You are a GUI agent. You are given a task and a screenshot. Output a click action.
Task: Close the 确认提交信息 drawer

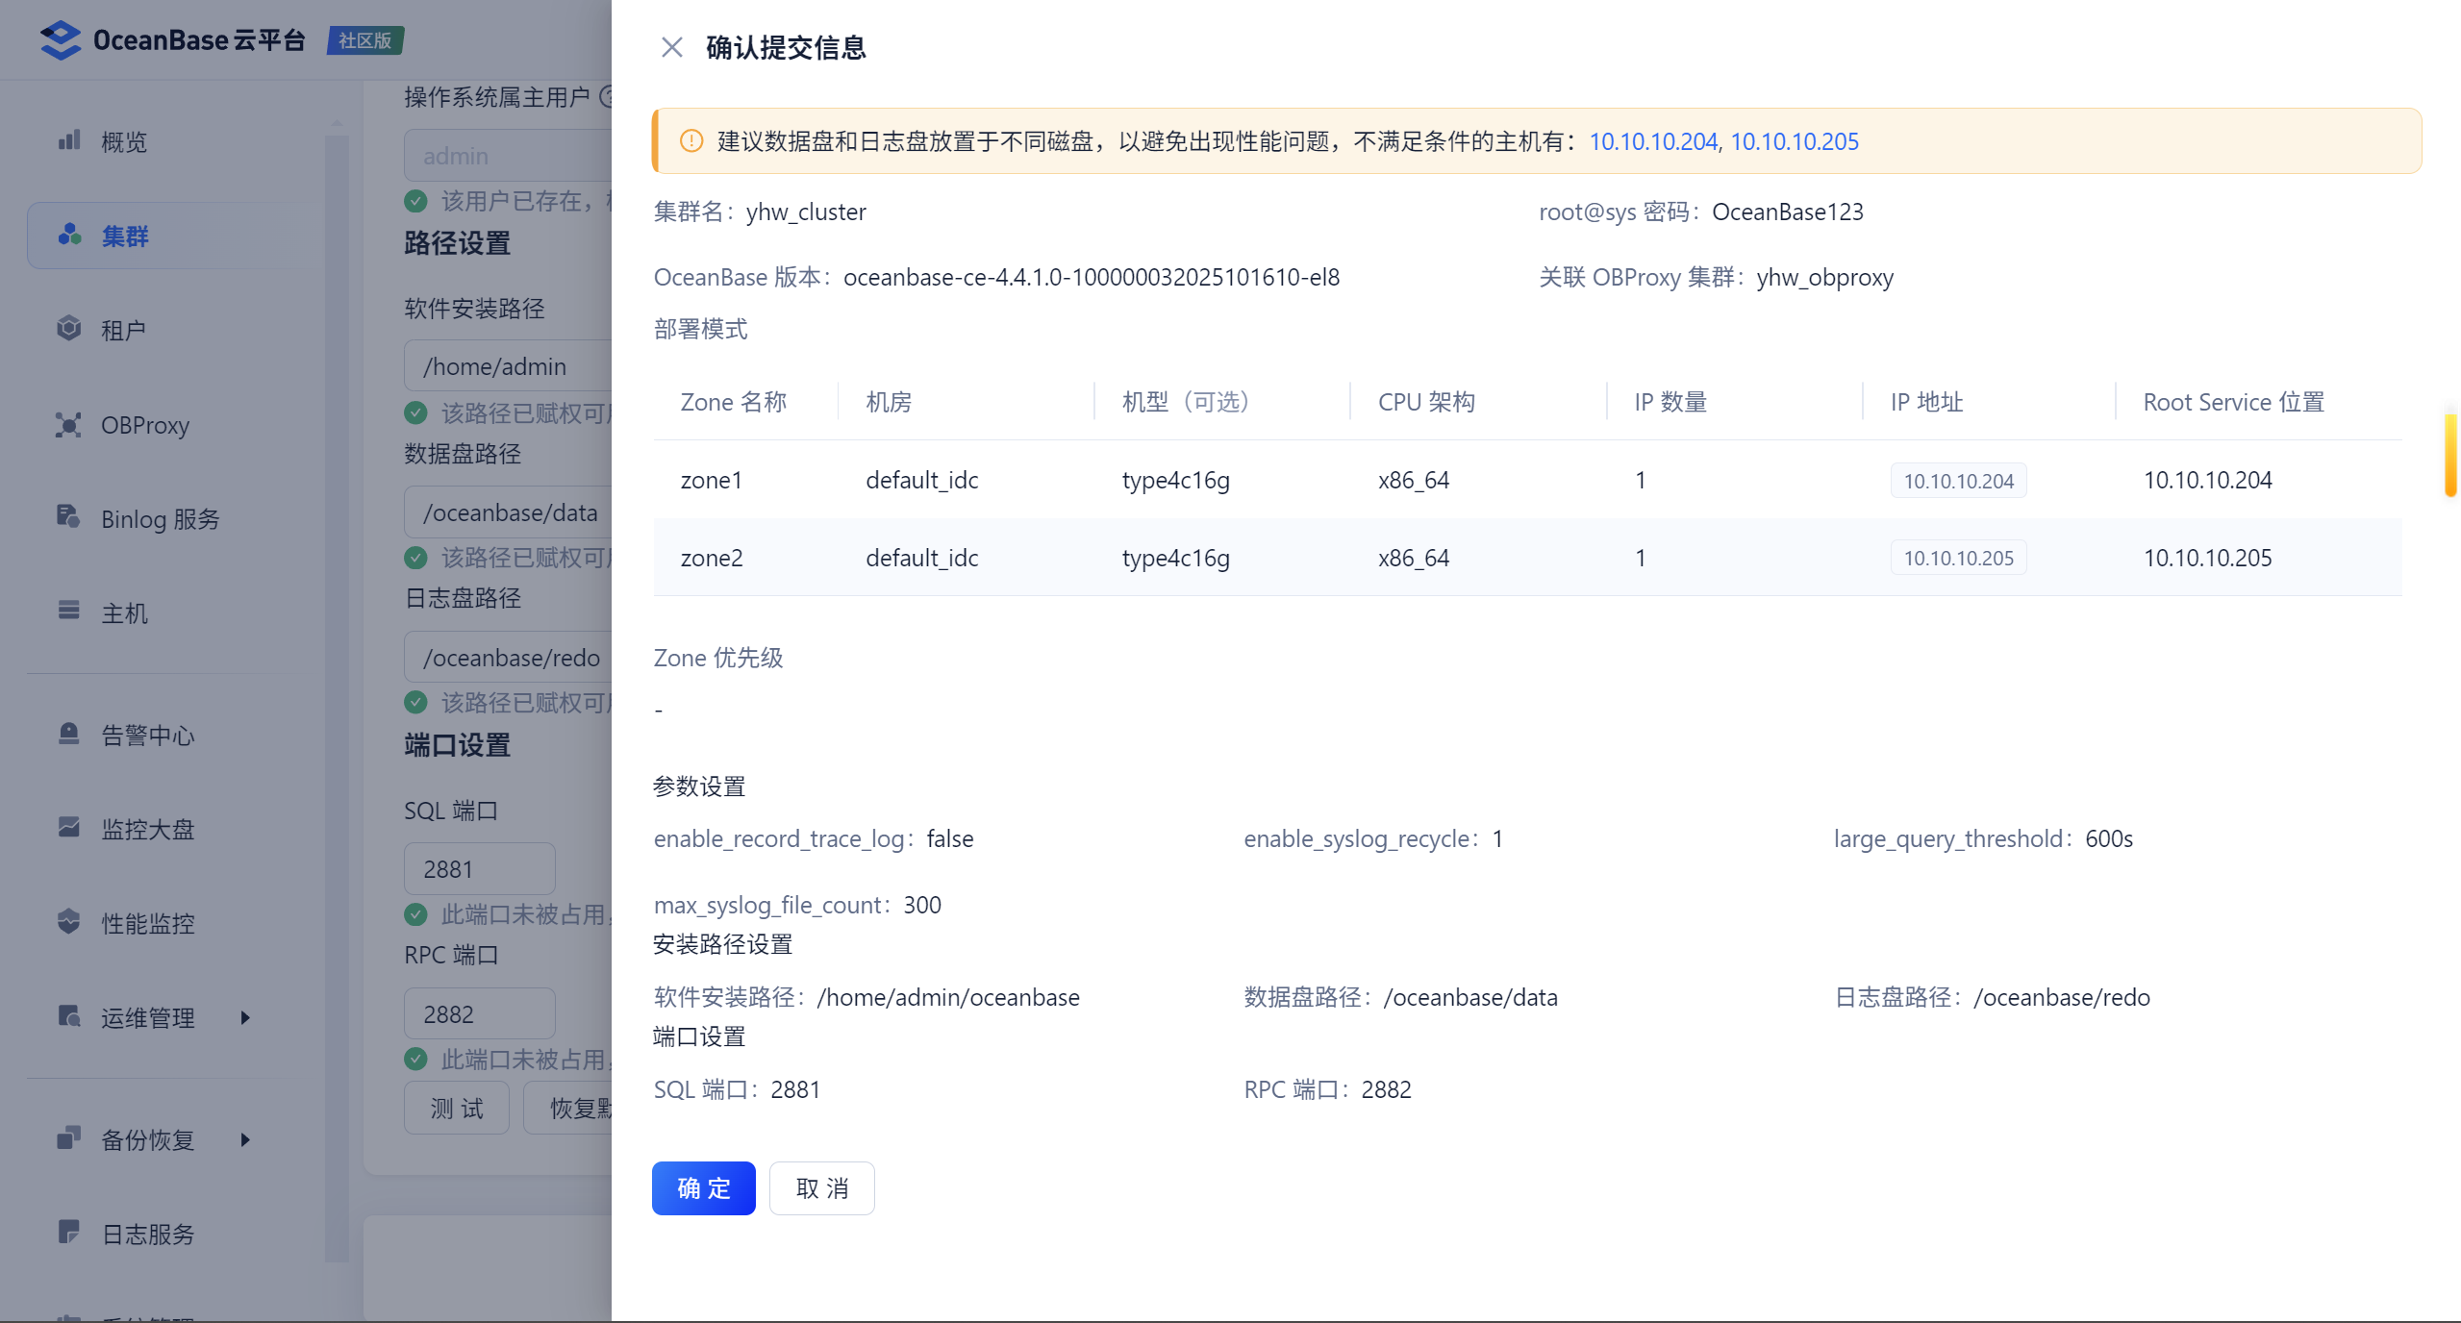[671, 47]
